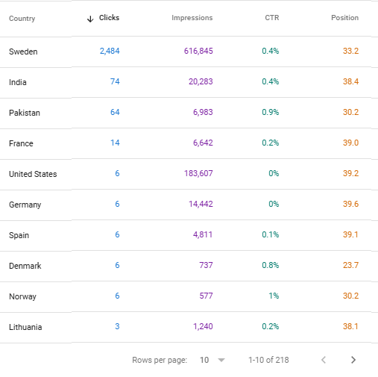Viewport: 378px width, 377px height.
Task: Select the India country row
Action: [x=189, y=82]
